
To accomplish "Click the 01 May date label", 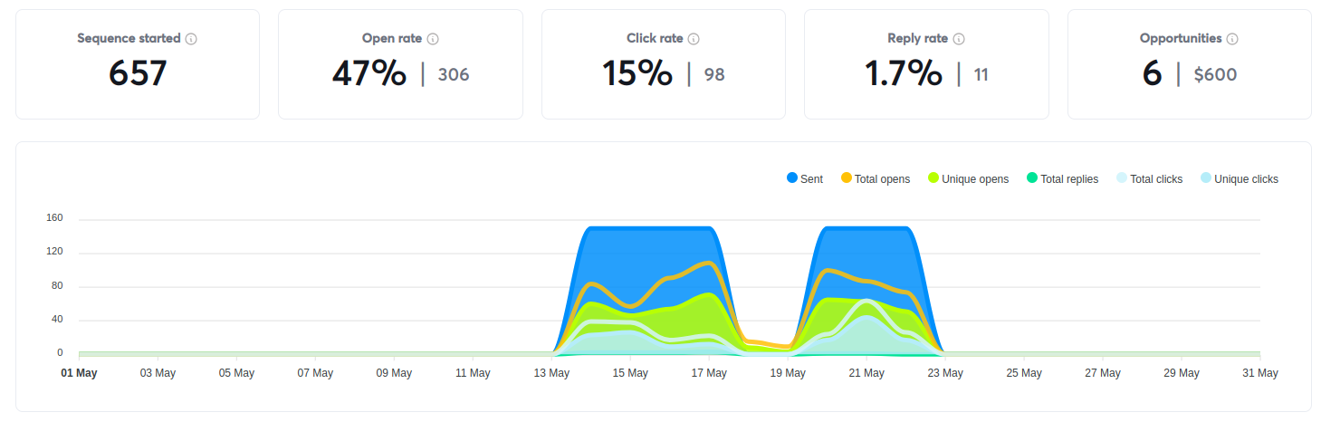I will (79, 373).
